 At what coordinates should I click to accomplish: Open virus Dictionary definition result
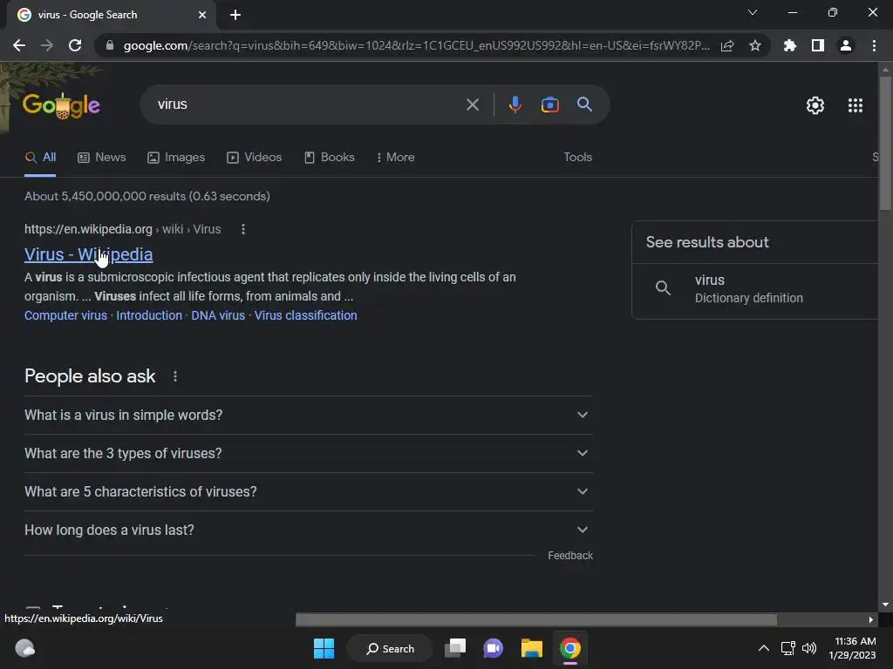(x=755, y=289)
